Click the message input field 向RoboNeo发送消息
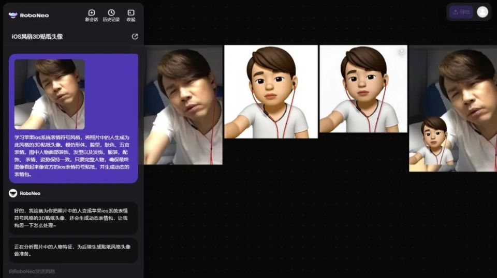 tap(73, 271)
